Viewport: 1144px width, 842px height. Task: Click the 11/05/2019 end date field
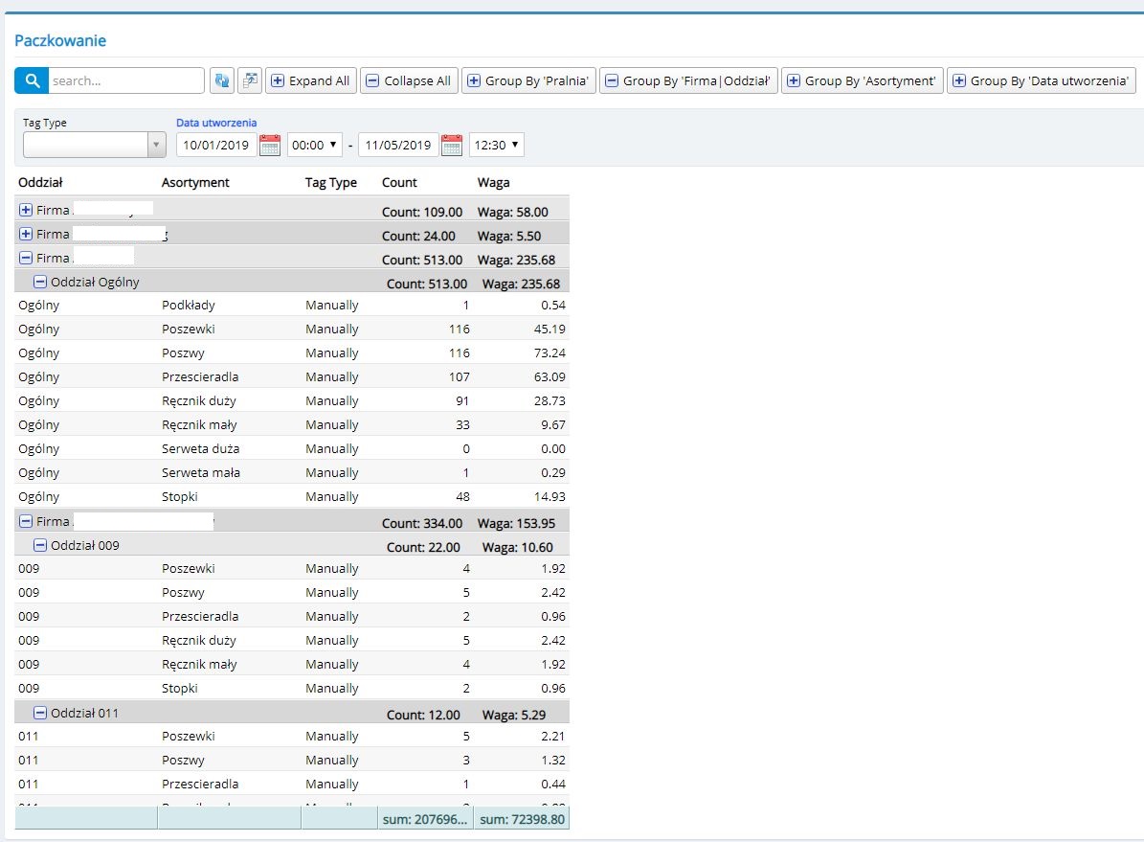pos(398,145)
